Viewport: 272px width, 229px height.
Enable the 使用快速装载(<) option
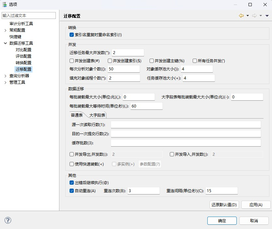tap(71, 164)
